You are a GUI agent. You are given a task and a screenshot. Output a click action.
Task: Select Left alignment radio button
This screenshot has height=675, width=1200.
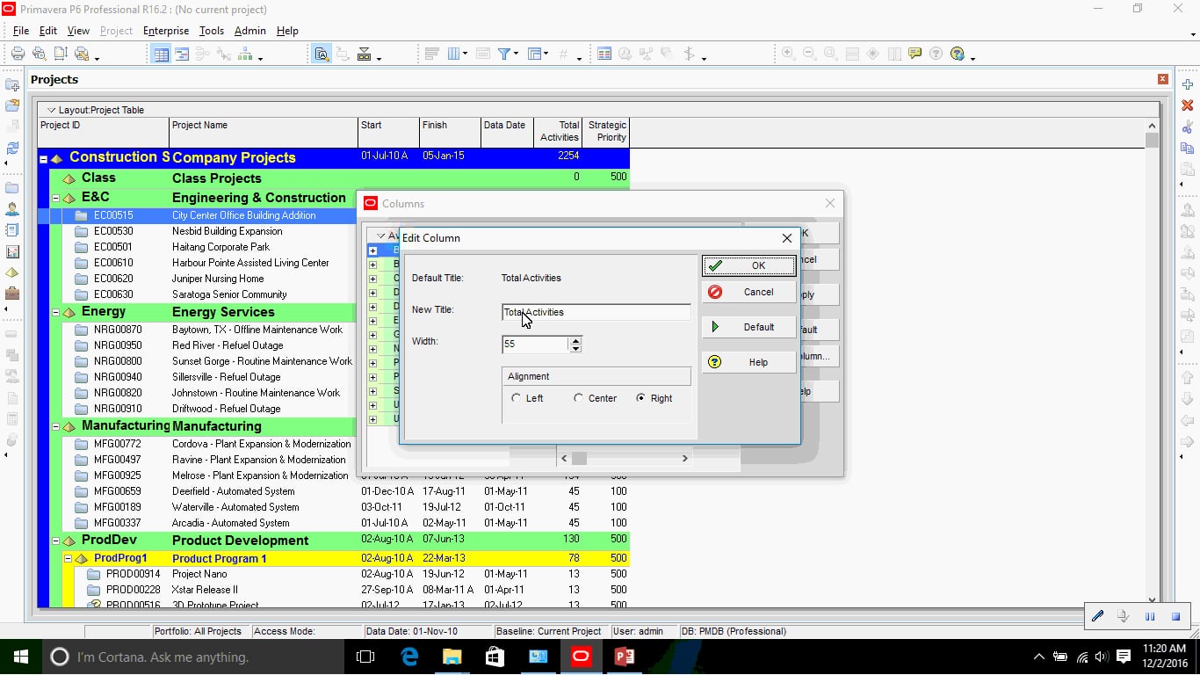tap(516, 398)
